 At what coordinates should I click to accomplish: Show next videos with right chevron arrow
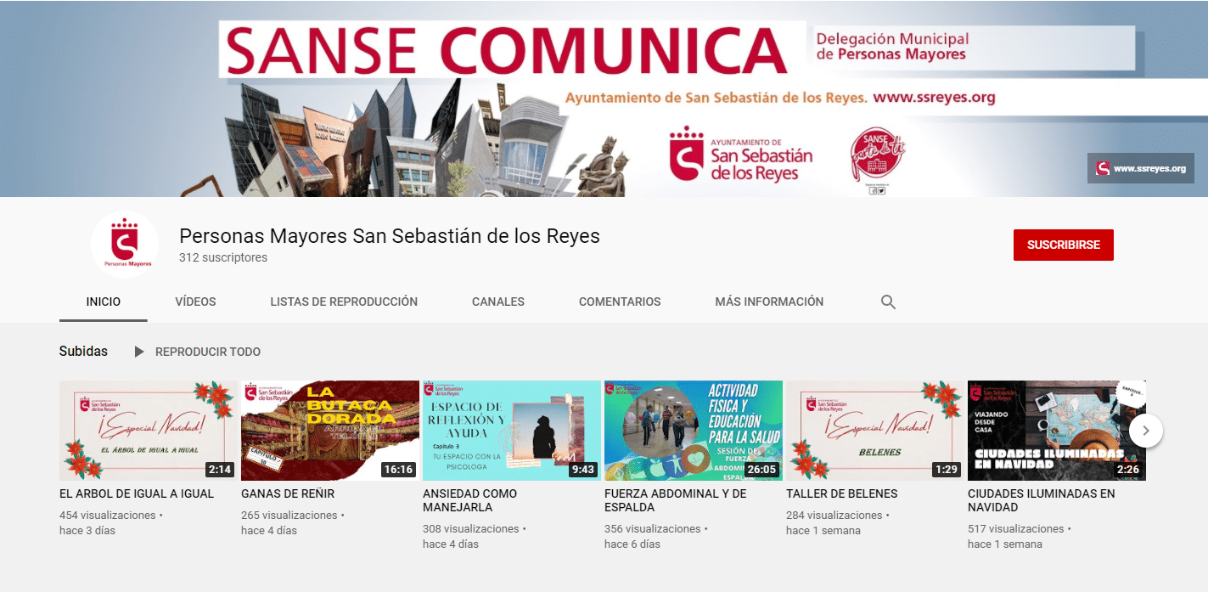[1145, 431]
